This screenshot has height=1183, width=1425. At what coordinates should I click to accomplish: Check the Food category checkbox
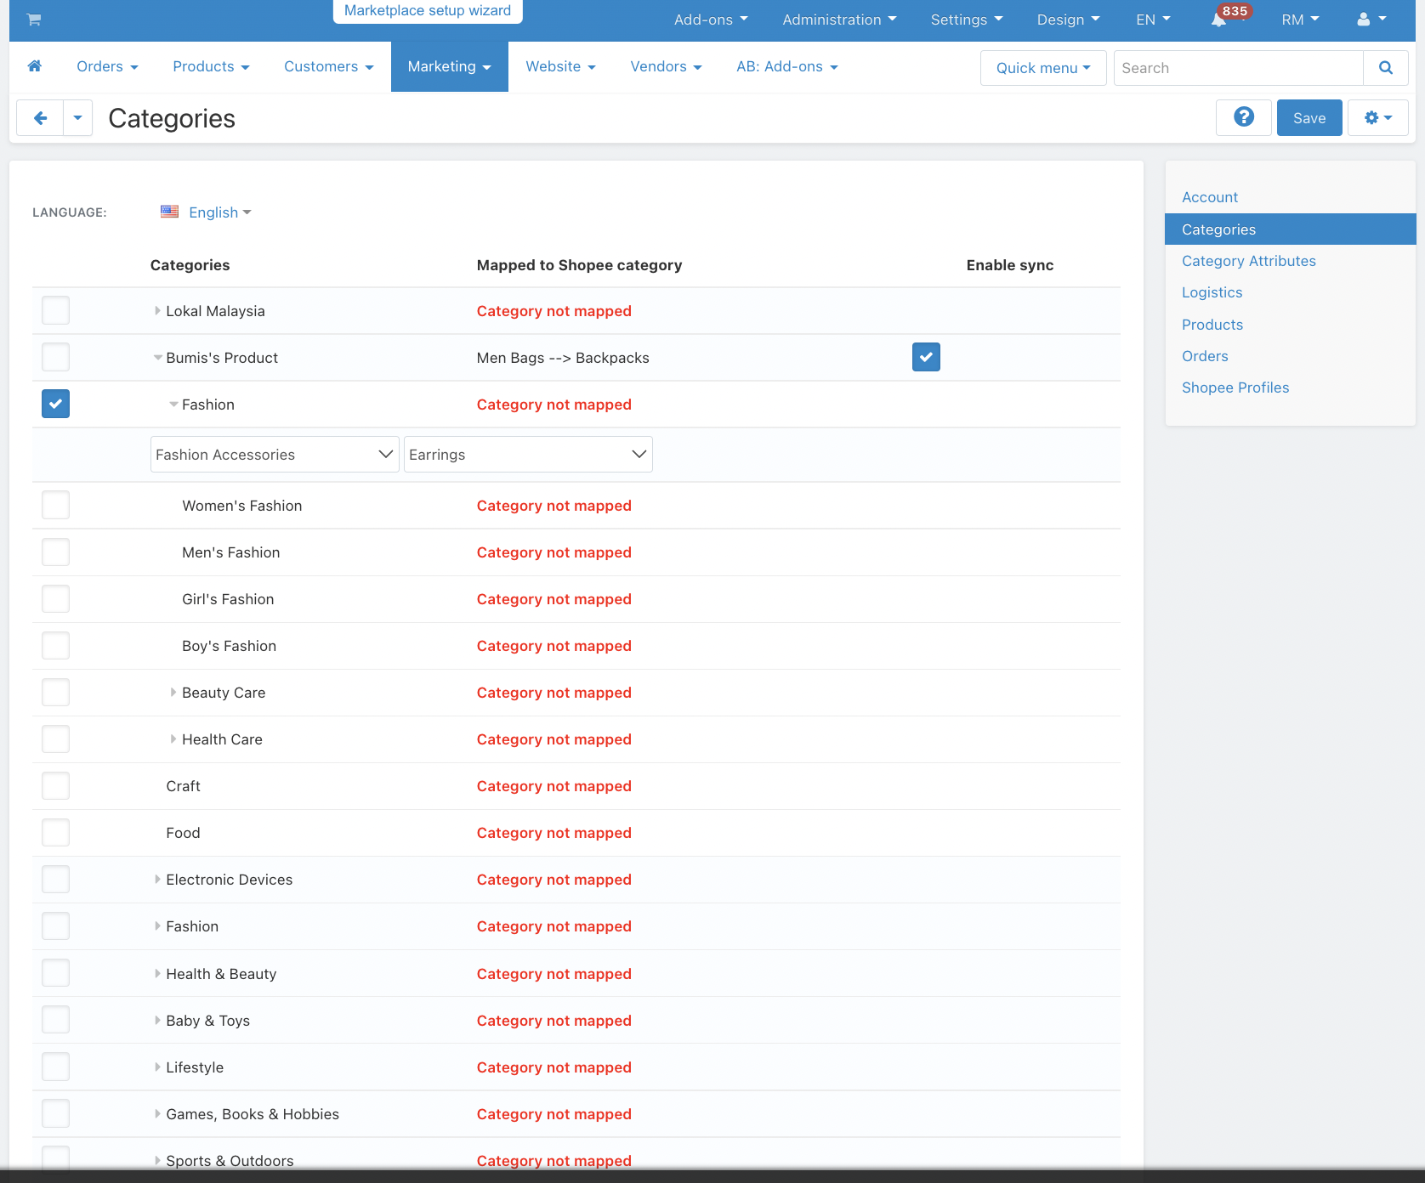[55, 832]
